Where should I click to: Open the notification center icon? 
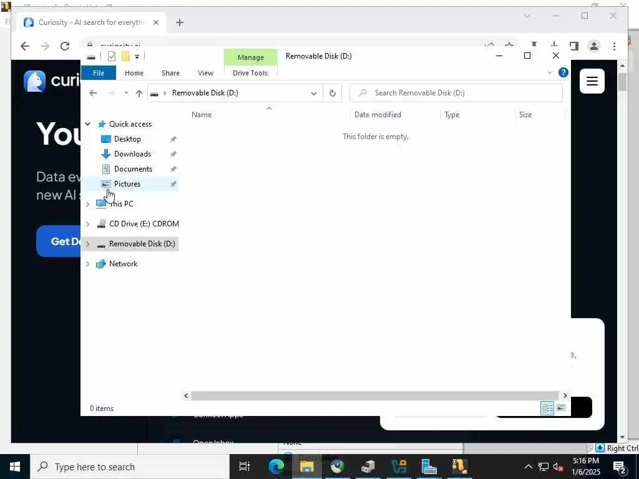click(620, 467)
